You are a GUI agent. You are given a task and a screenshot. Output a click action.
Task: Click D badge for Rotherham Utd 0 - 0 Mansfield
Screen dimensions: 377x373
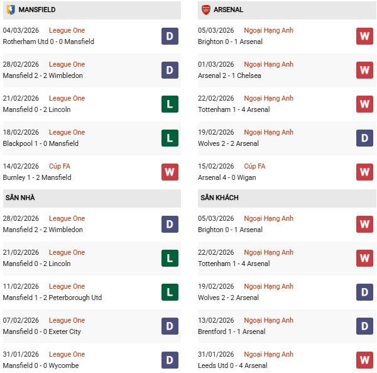[170, 36]
